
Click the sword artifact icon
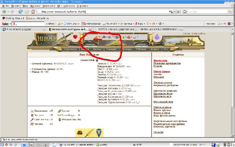point(89,133)
